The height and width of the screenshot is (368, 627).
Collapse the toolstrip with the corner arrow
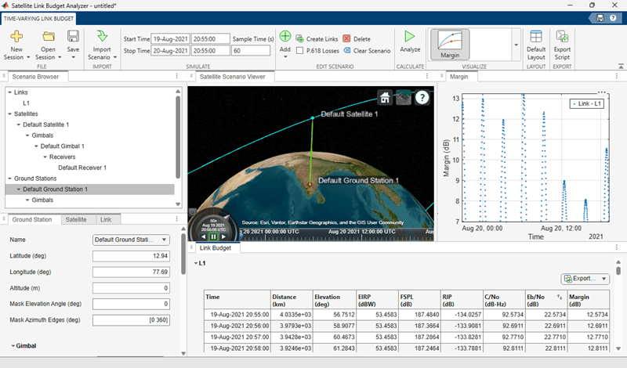coord(621,66)
